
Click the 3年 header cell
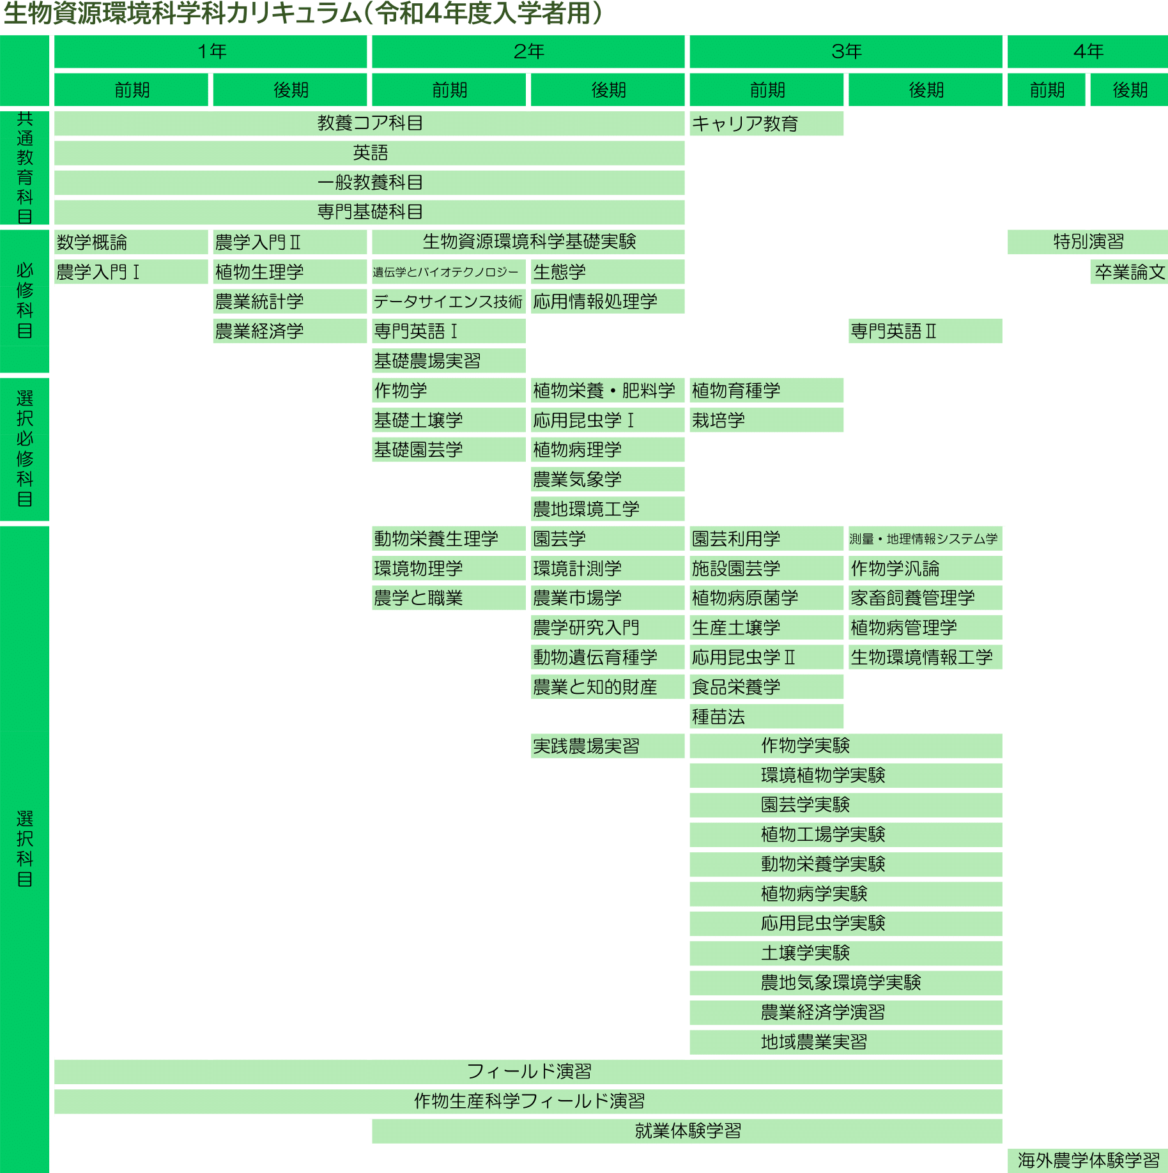pos(846,52)
